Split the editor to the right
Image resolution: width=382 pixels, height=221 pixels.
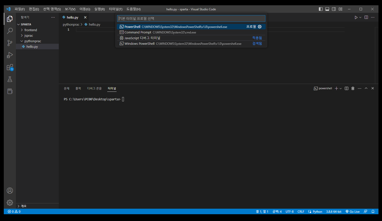366,17
